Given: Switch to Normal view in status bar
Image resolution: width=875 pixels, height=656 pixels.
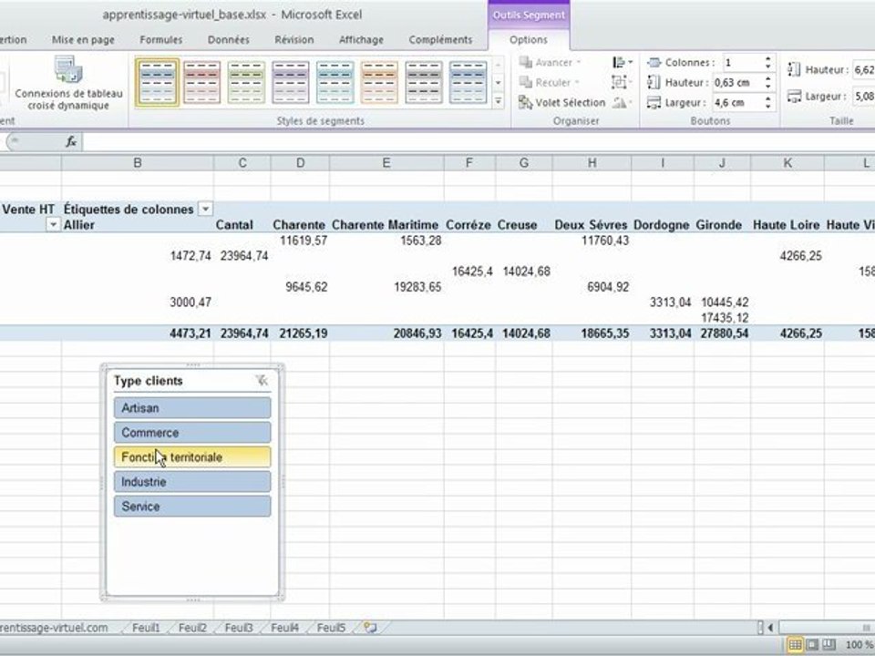Looking at the screenshot, I should pos(795,645).
